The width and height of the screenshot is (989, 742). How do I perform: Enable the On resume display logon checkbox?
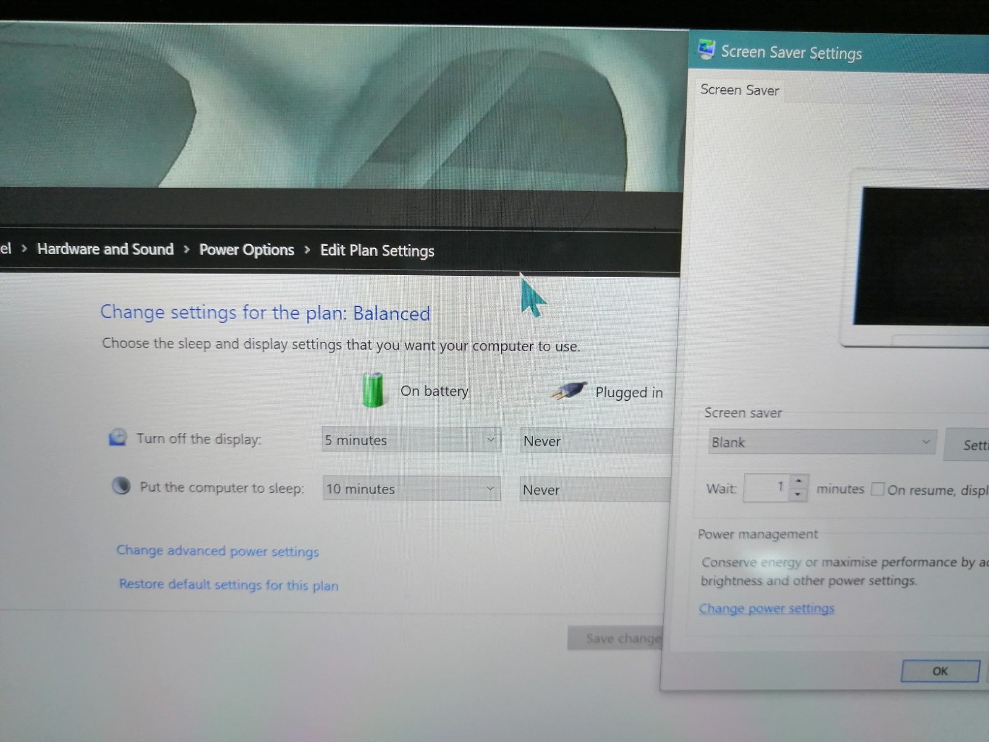878,489
